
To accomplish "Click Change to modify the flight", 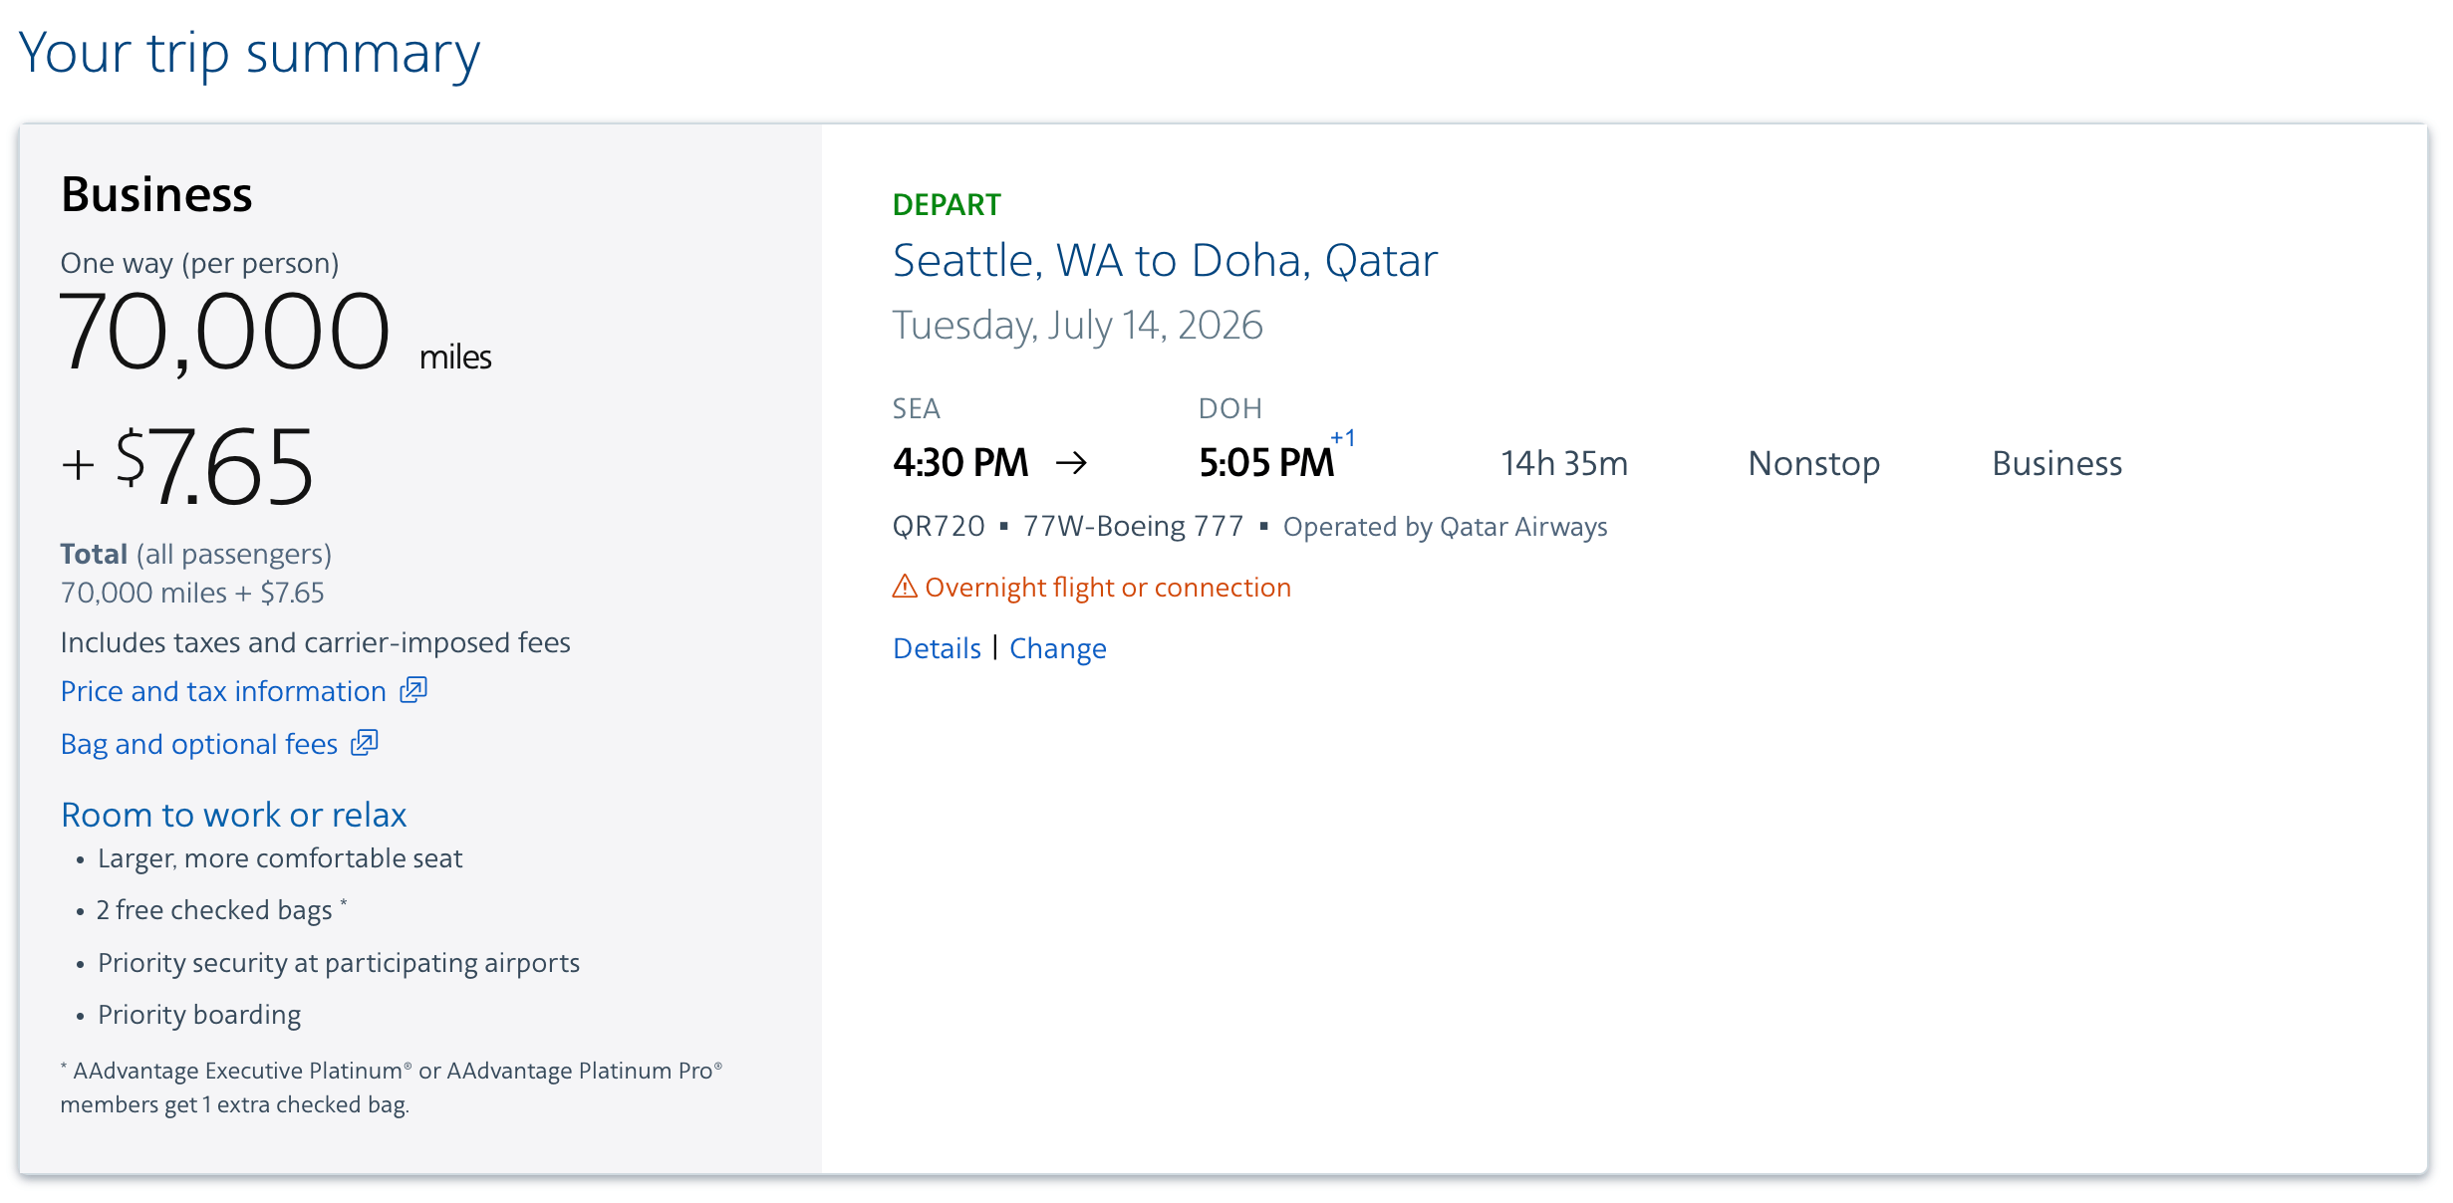I will tap(1057, 648).
